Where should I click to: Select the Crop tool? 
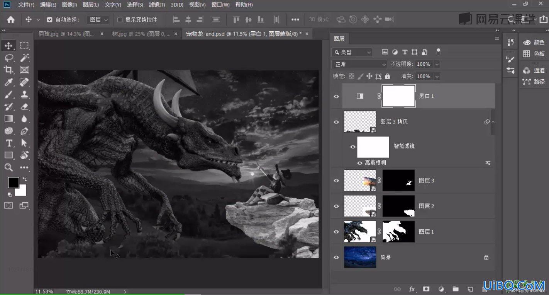(8, 70)
